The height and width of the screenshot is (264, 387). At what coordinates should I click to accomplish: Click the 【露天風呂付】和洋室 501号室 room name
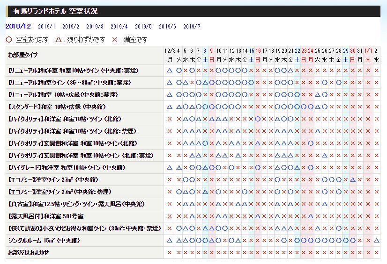pos(46,216)
